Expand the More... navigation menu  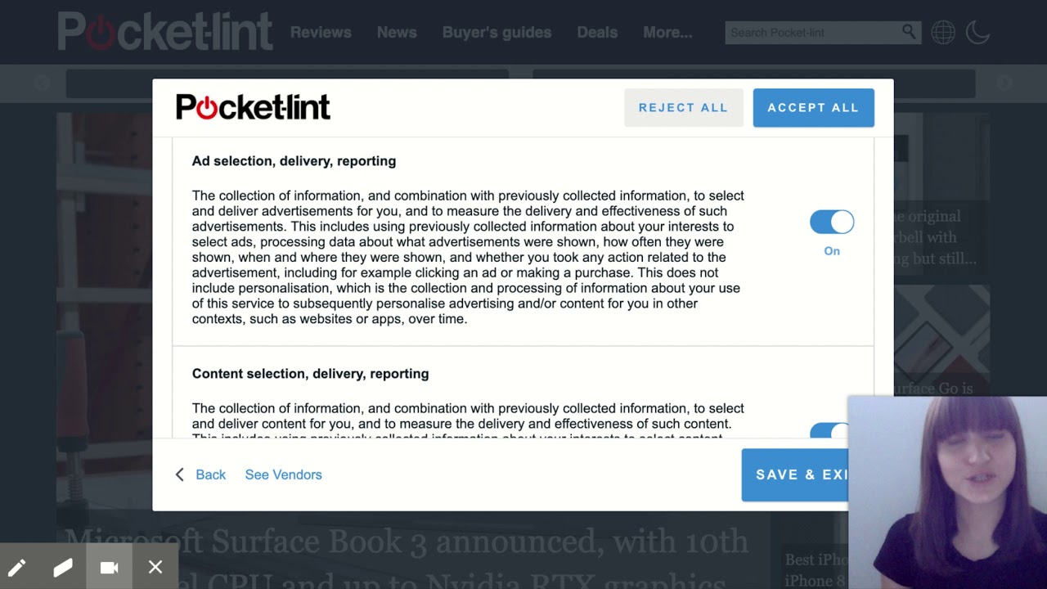pyautogui.click(x=667, y=33)
